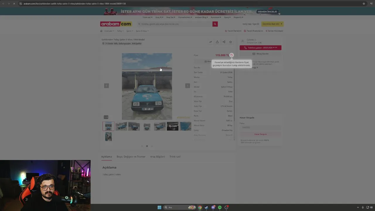This screenshot has height=211, width=375.
Task: Expand the Kurumsal menu
Action: pos(216,17)
